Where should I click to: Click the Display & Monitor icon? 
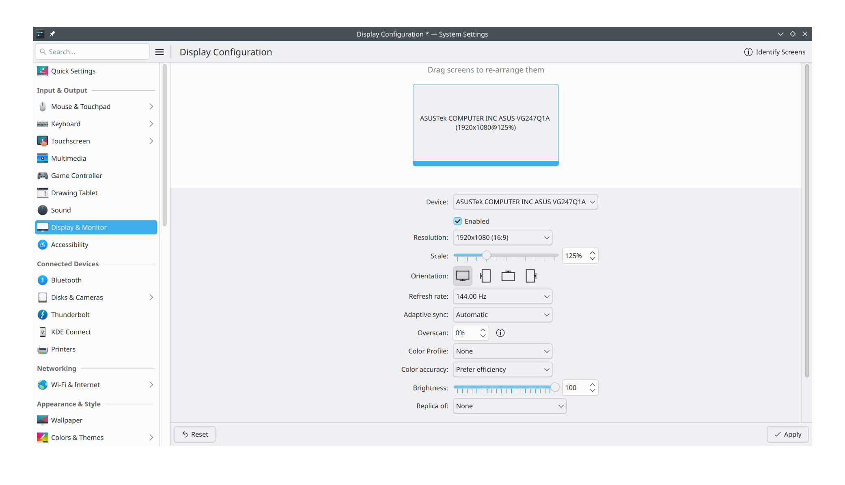click(43, 227)
